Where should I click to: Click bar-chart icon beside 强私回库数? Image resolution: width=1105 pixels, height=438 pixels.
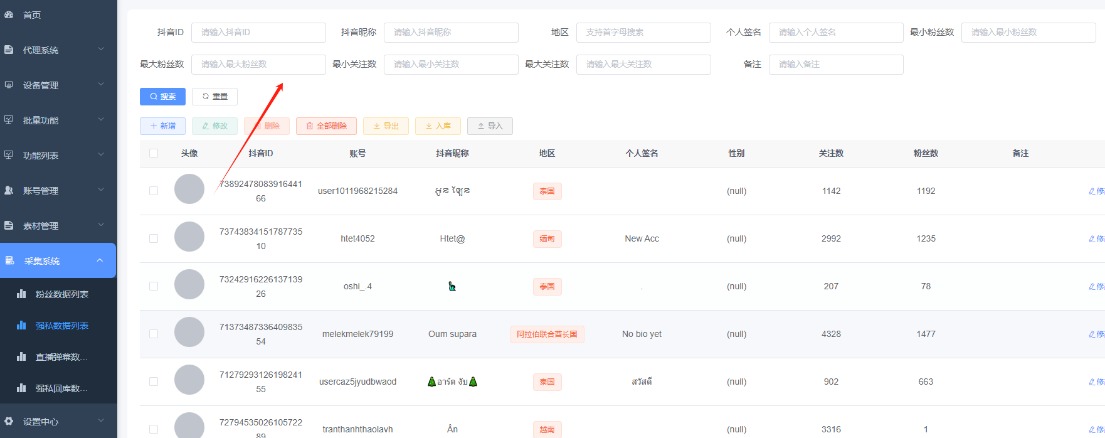(x=21, y=388)
